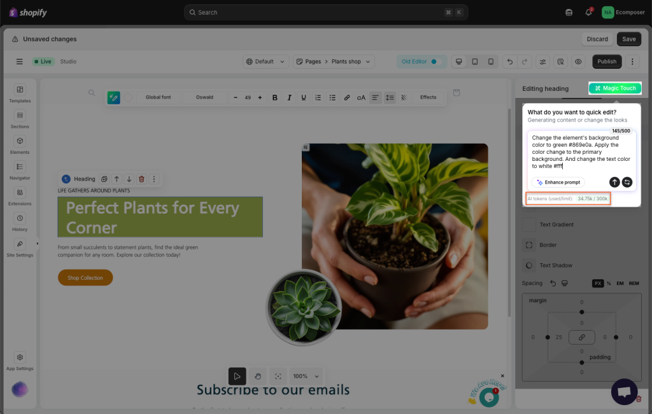The image size is (652, 414).
Task: Open the History panel
Action: (20, 223)
